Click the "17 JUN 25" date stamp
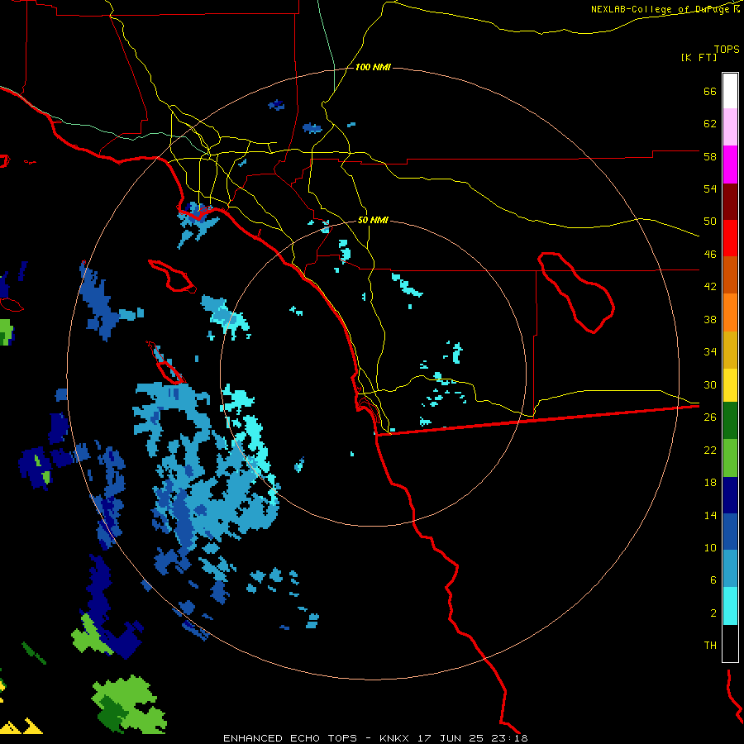744x744 pixels. (451, 738)
